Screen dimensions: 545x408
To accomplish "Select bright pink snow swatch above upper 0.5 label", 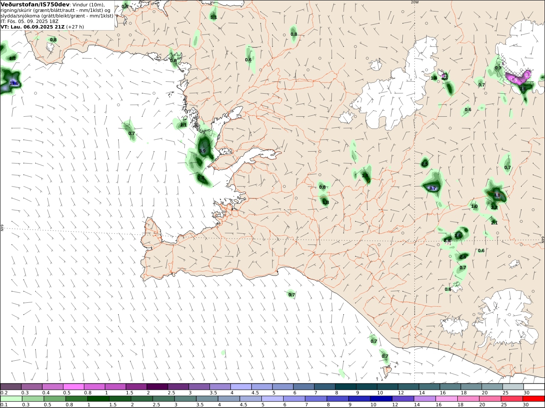I will click(x=73, y=387).
